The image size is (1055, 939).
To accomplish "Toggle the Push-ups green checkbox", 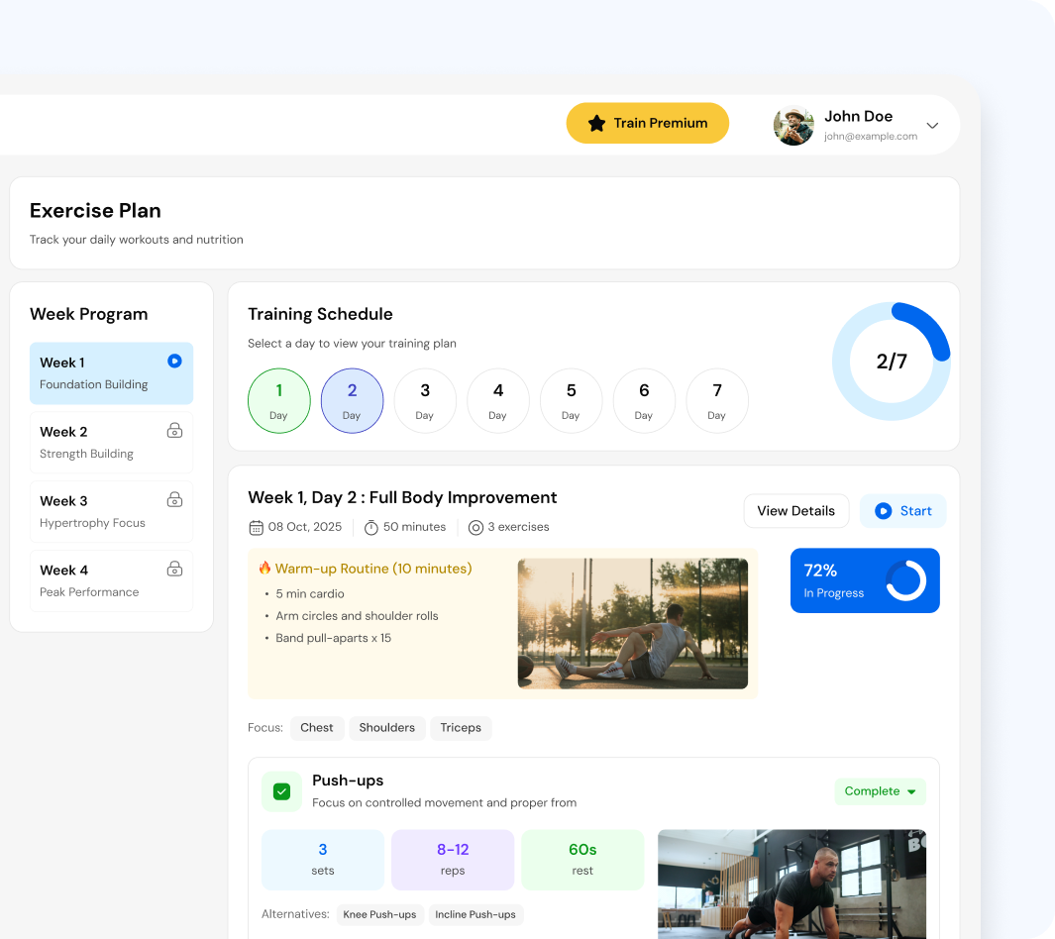I will tap(281, 791).
